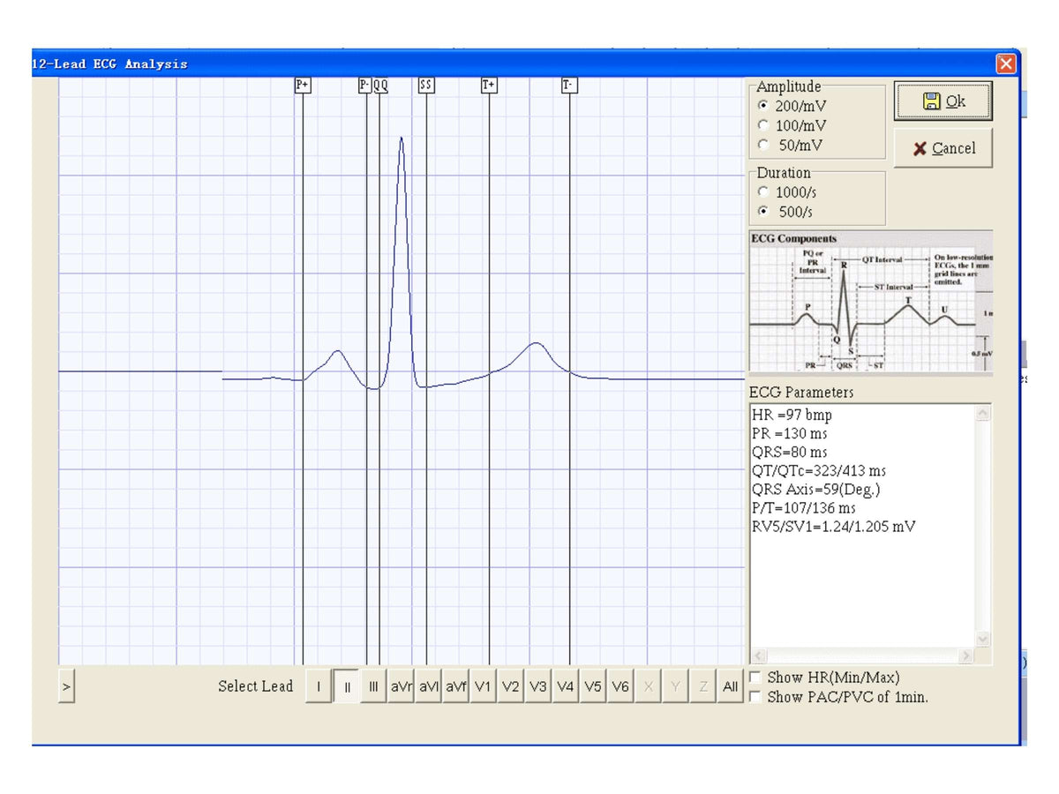This screenshot has height=794, width=1059.
Task: Click the down arrow of parameters scrollbar
Action: pos(983,640)
